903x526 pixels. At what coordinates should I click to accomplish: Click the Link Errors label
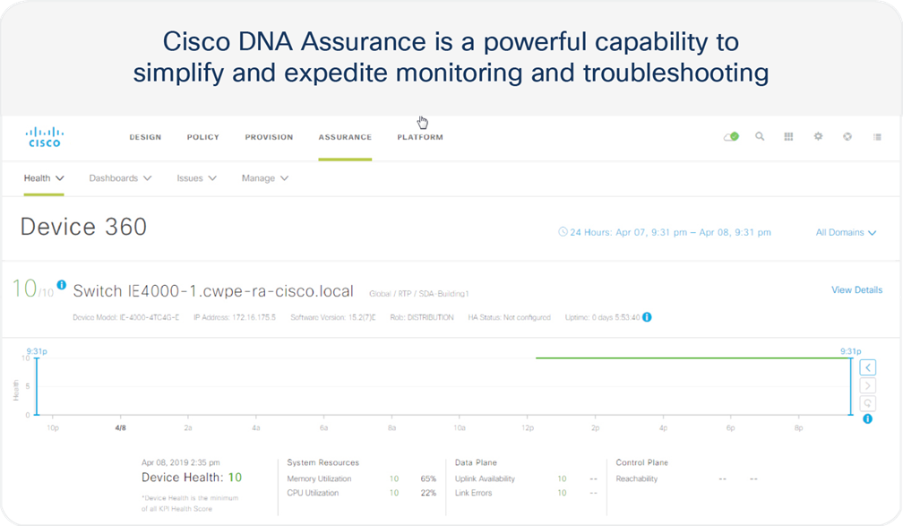473,493
